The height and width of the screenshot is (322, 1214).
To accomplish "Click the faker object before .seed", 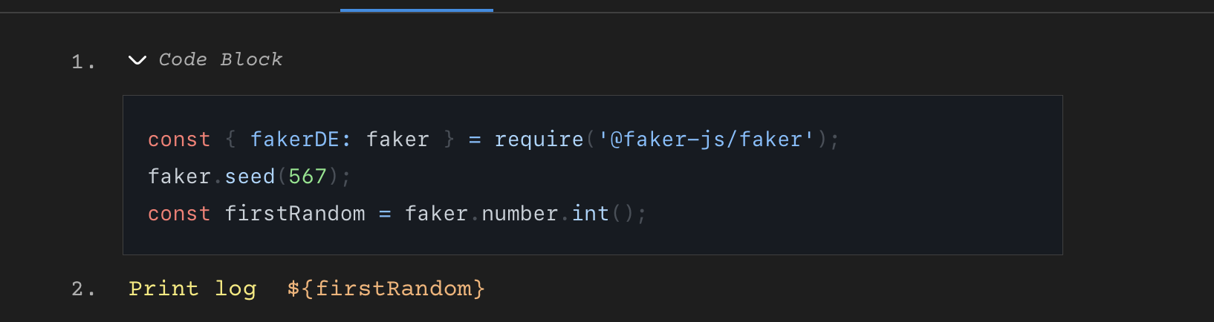I will pos(179,177).
